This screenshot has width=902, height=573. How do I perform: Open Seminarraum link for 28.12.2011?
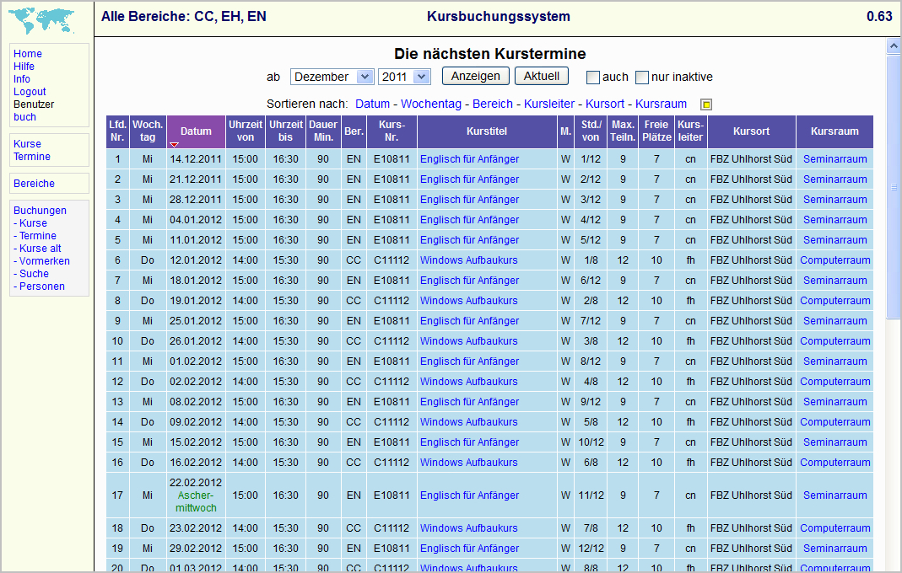click(834, 200)
